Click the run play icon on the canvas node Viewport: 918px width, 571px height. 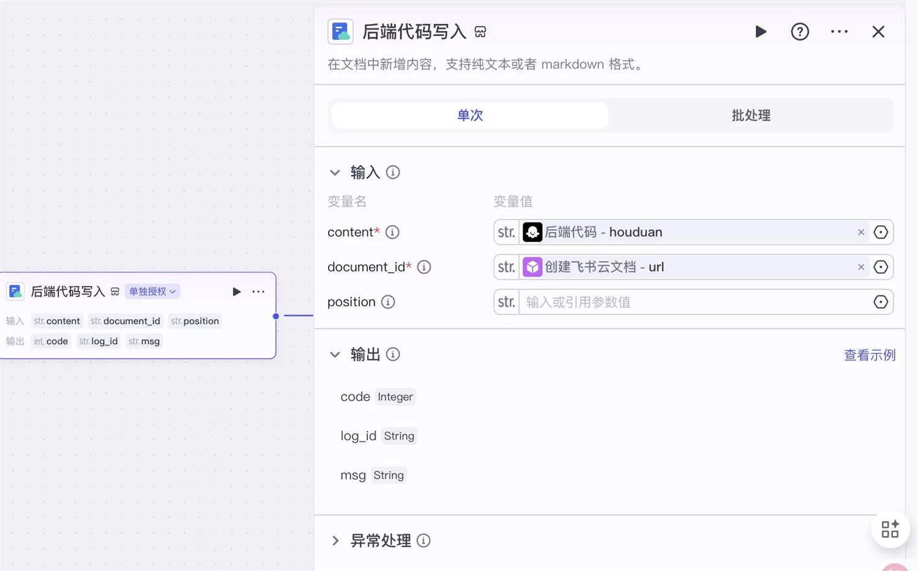[237, 292]
